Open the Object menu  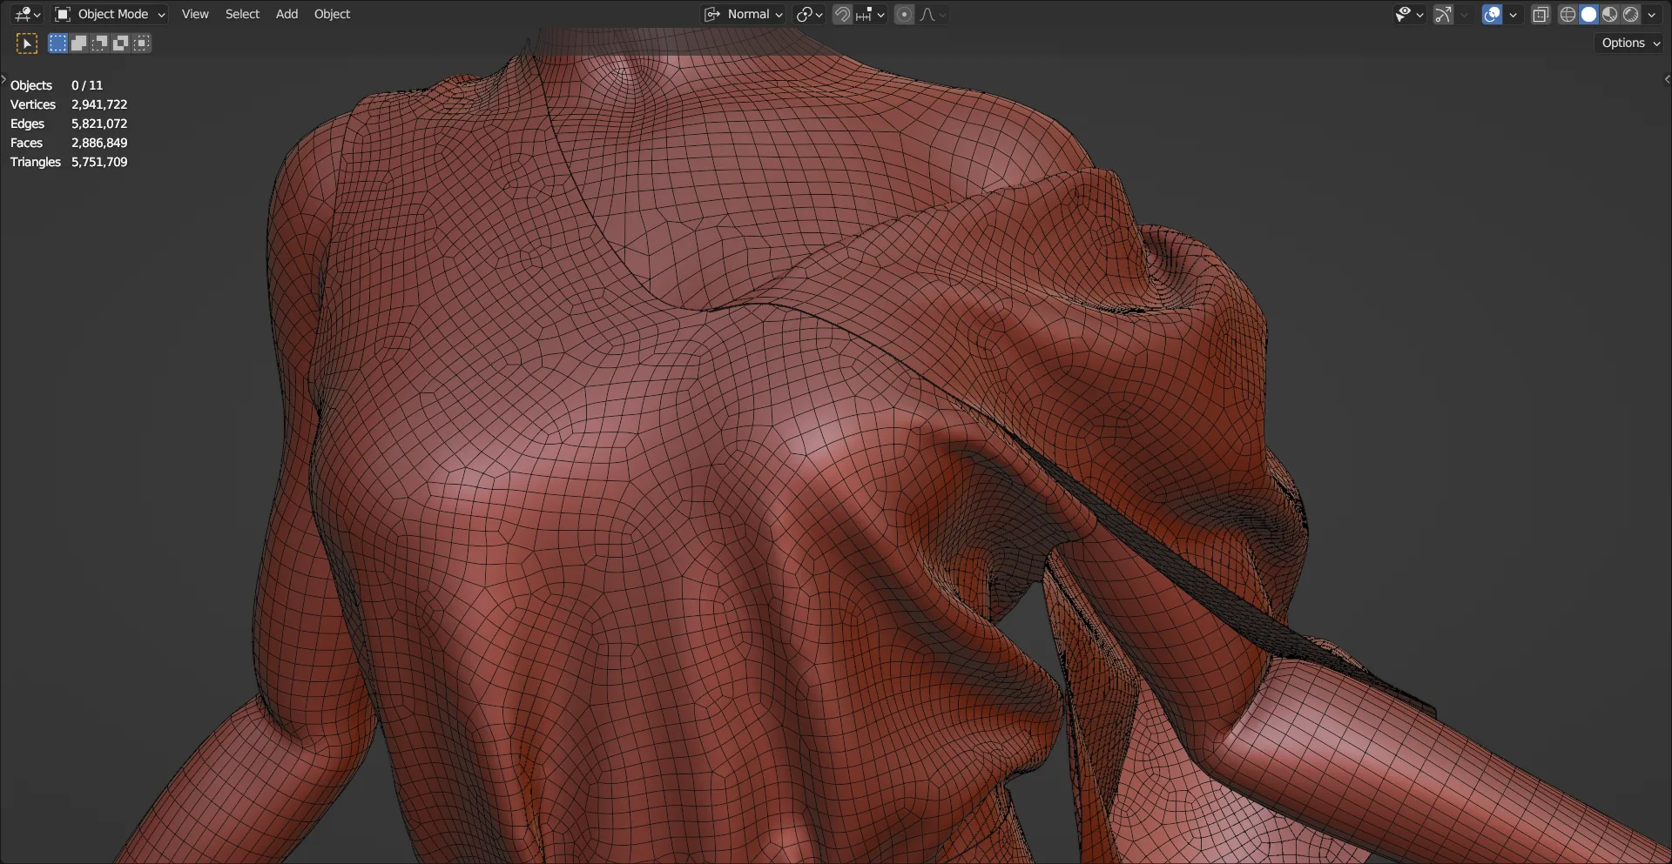(332, 14)
